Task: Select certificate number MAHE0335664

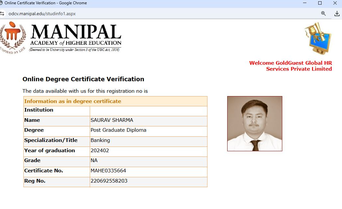Action: (108, 171)
